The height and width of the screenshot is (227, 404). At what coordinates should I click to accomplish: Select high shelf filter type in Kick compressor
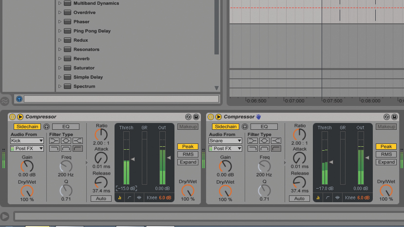77,140
